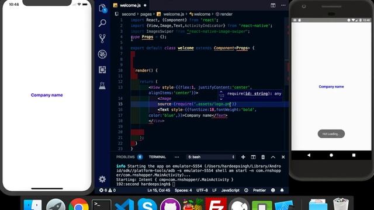Click the 'welcome' class breadcrumb segment
This screenshot has width=374, height=210.
pyautogui.click(x=202, y=14)
